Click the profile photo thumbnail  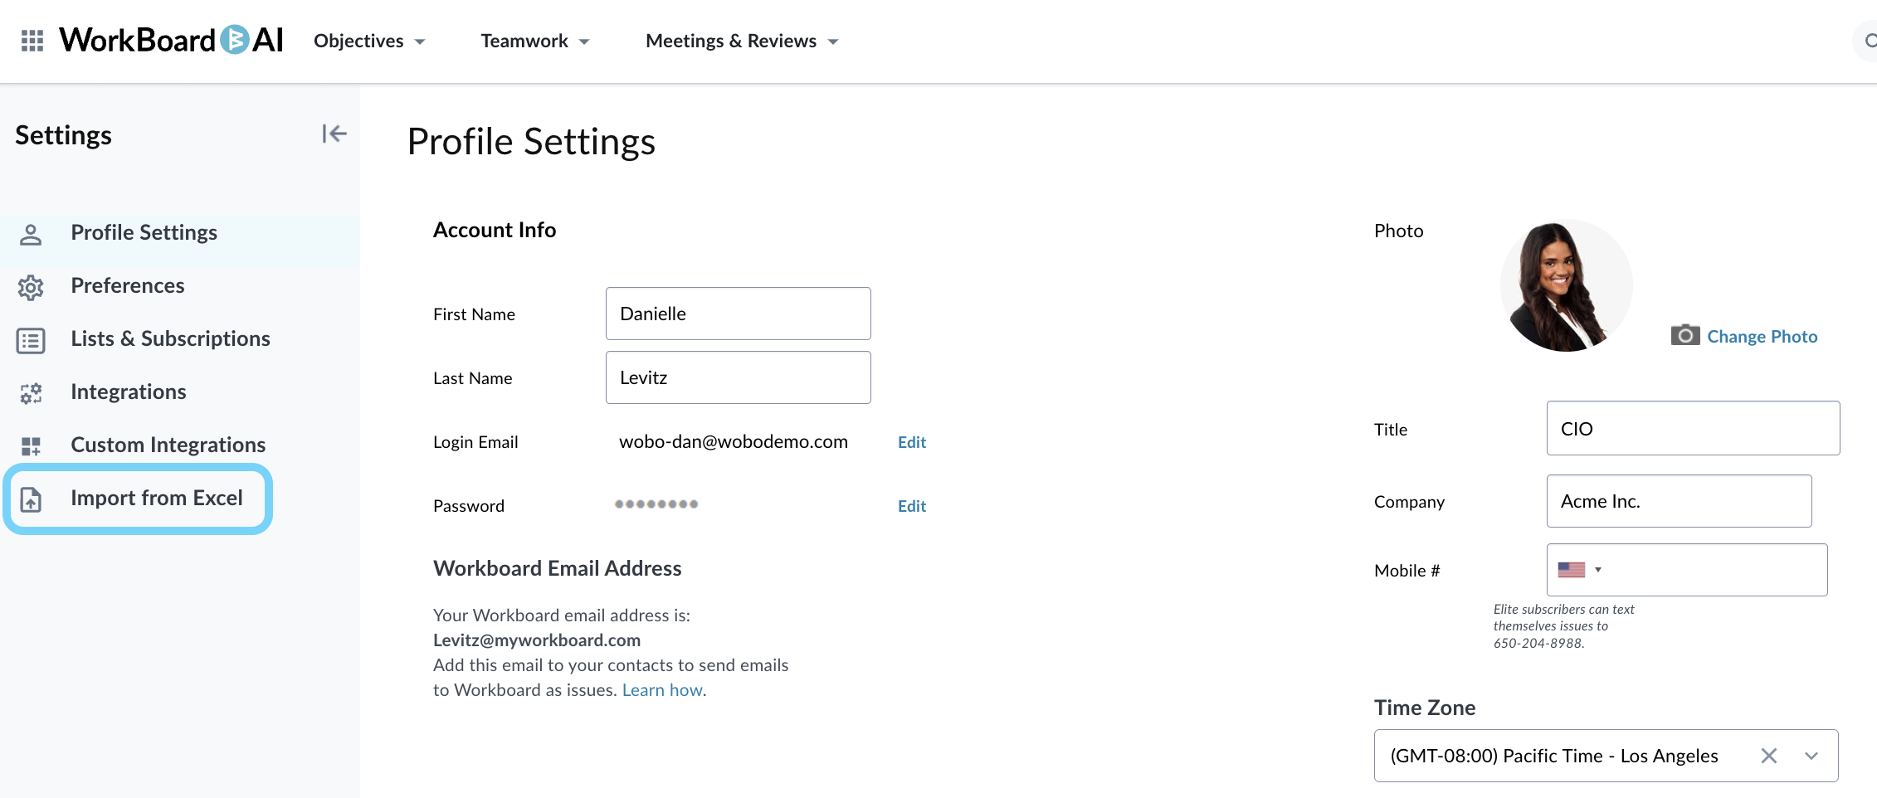1566,285
